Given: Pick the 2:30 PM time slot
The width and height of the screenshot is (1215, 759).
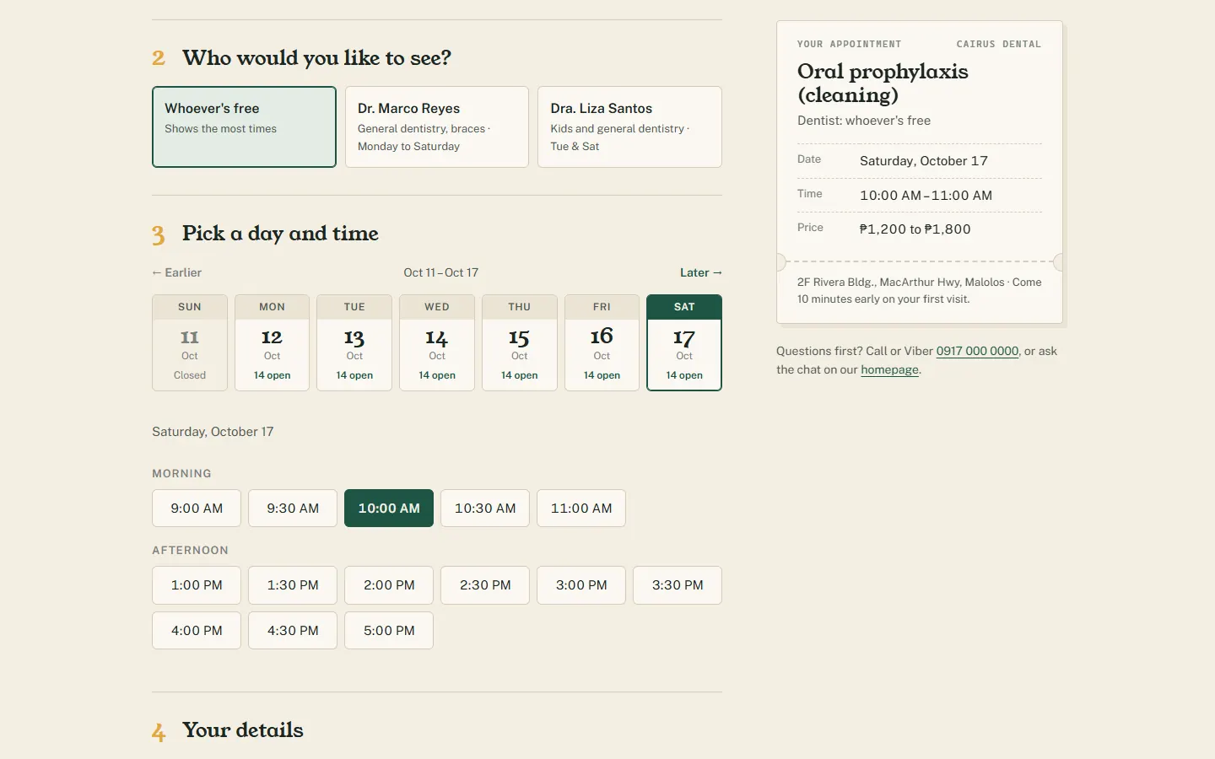Looking at the screenshot, I should tap(485, 585).
